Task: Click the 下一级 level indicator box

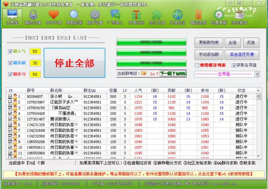Action: [x=173, y=73]
